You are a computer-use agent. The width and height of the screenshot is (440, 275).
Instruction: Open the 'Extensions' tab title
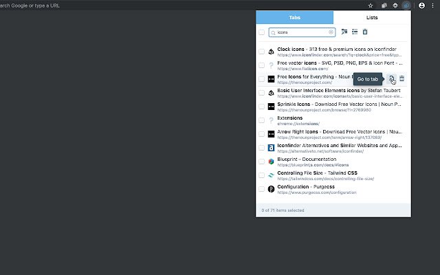[290, 118]
